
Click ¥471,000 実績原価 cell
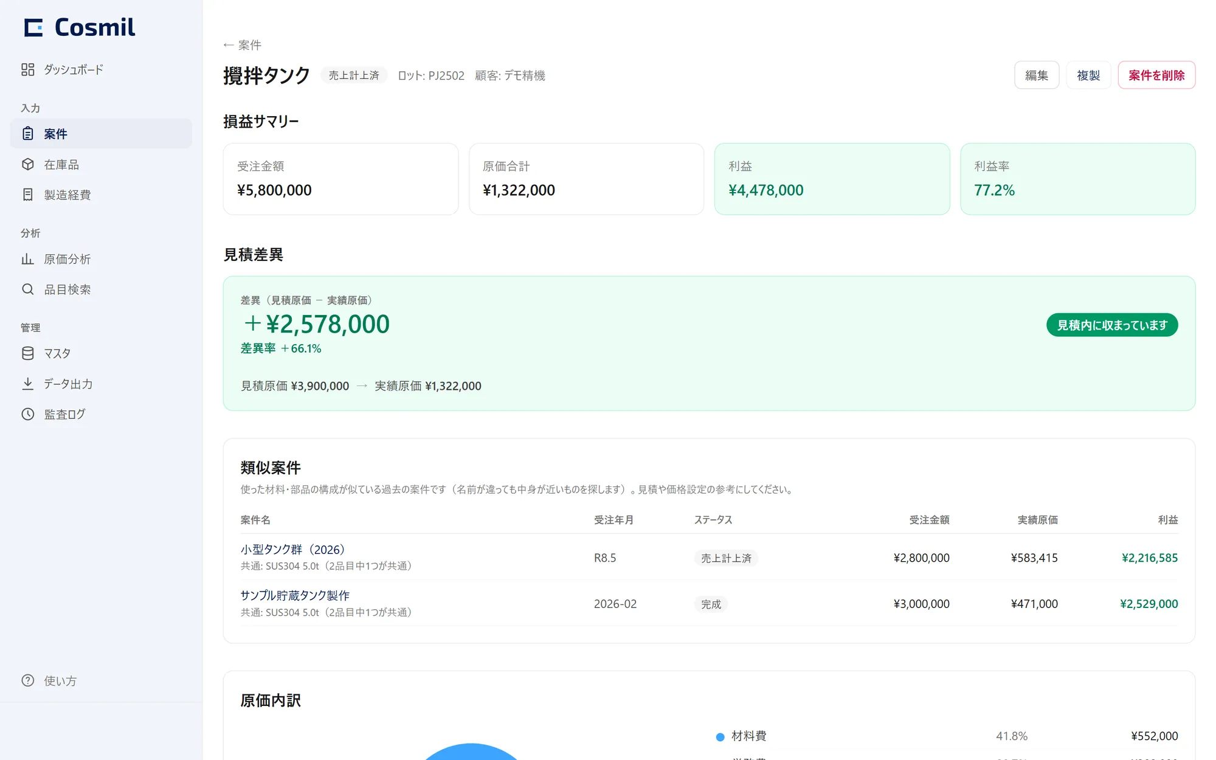1034,604
